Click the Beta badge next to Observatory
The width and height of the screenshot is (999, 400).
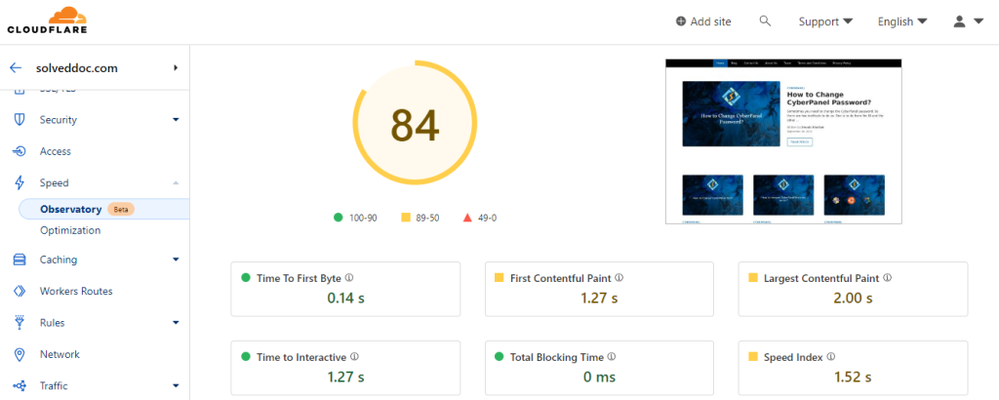pyautogui.click(x=120, y=209)
